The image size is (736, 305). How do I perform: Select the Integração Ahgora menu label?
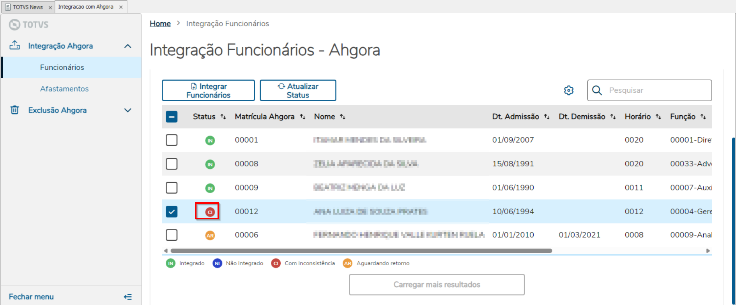coord(60,46)
